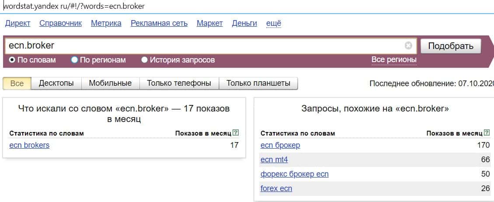The height and width of the screenshot is (202, 494).
Task: Clear the ecn.broker search field
Action: click(408, 46)
